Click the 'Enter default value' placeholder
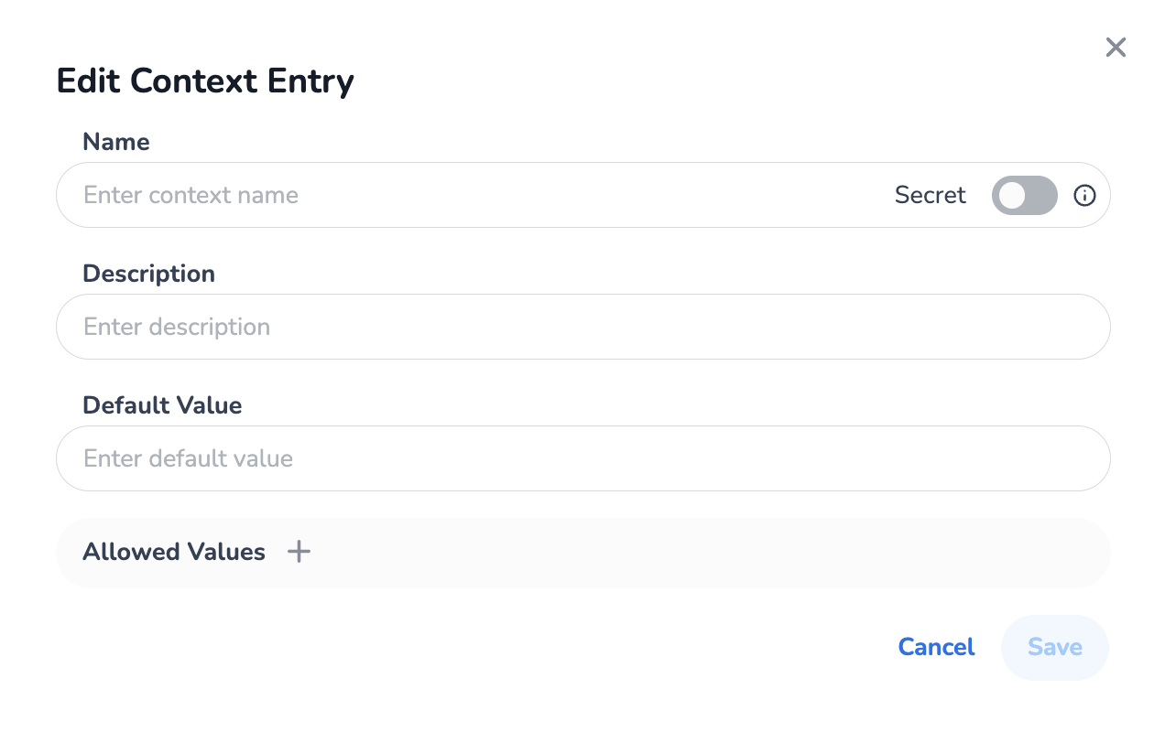Image resolution: width=1165 pixels, height=732 pixels. pos(188,458)
